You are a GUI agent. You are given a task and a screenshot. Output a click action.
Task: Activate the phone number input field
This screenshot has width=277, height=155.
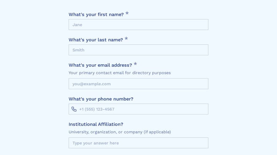[x=138, y=109]
